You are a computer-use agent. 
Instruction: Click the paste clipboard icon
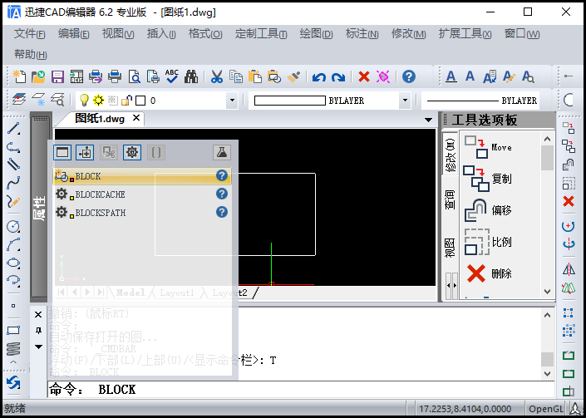255,76
